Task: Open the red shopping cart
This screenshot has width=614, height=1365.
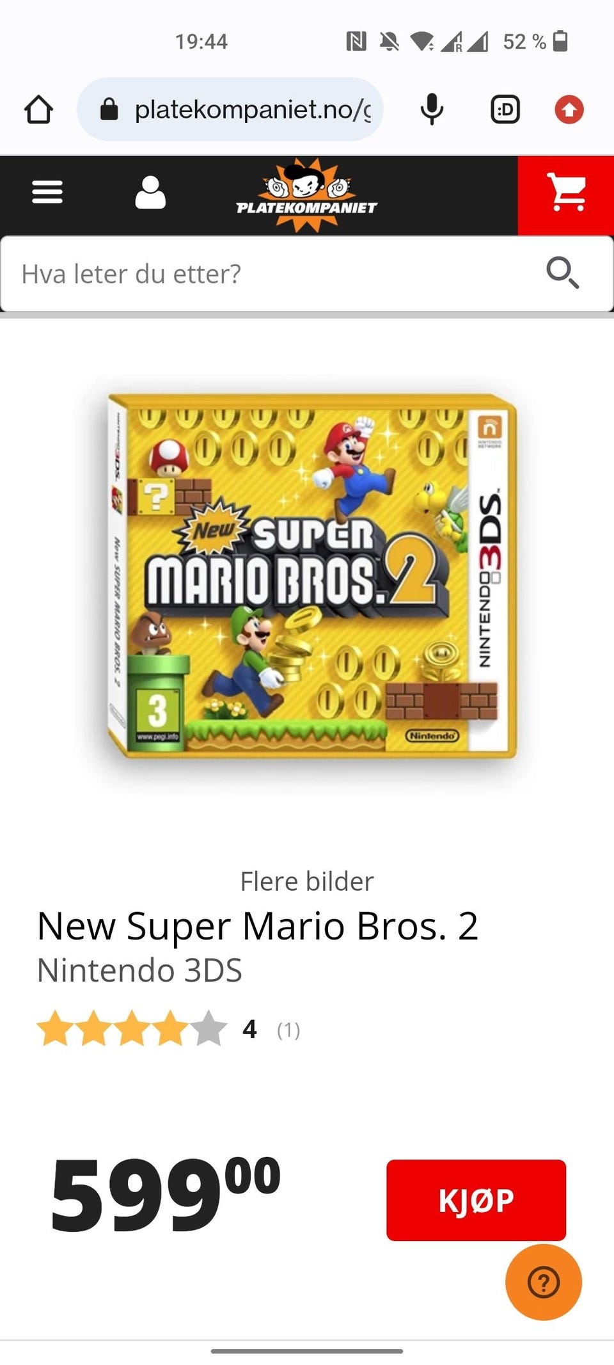Action: click(566, 195)
